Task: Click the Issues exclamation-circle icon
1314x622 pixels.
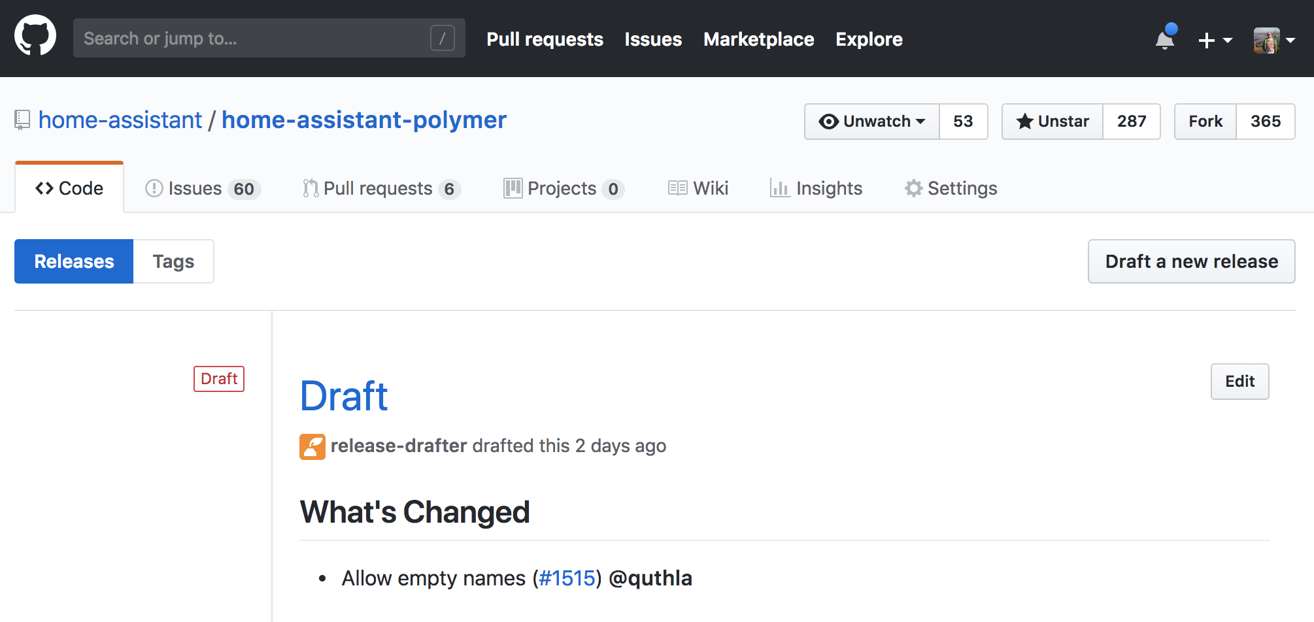Action: (x=153, y=188)
